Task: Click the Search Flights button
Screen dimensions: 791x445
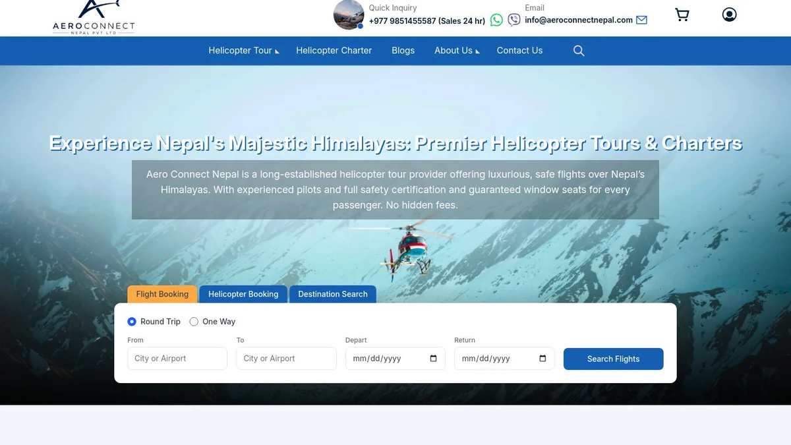Action: [613, 359]
